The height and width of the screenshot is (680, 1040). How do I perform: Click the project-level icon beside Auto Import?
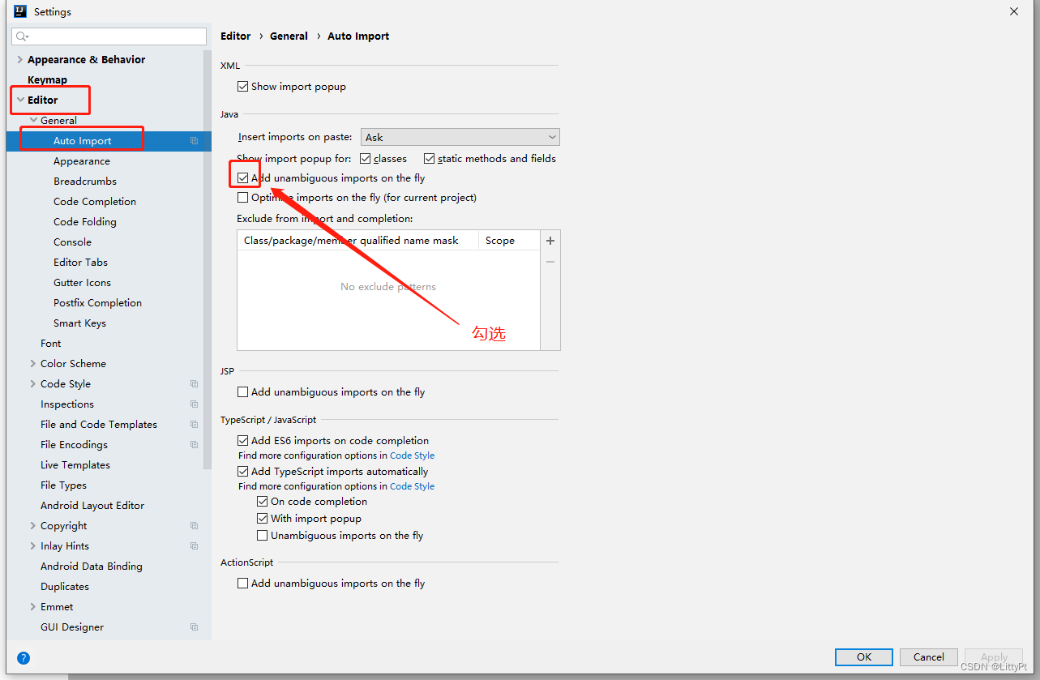(x=195, y=141)
